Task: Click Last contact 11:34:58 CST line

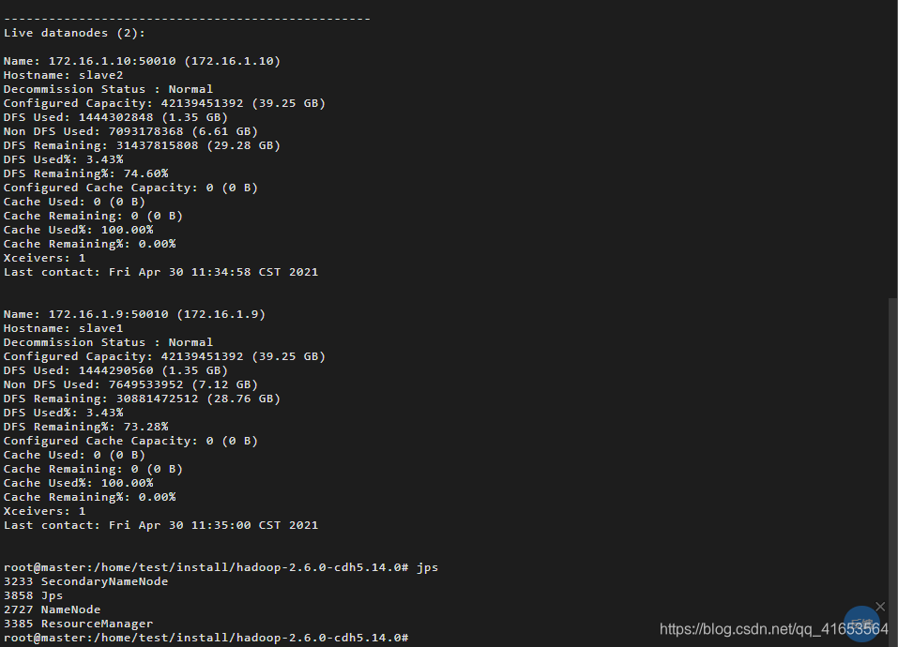Action: [161, 272]
